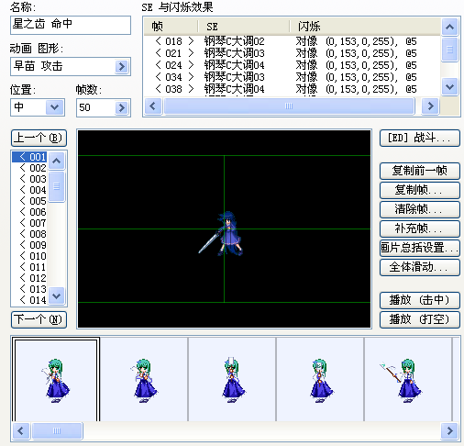Click the 补充帧... button
The image size is (464, 446).
tap(420, 229)
